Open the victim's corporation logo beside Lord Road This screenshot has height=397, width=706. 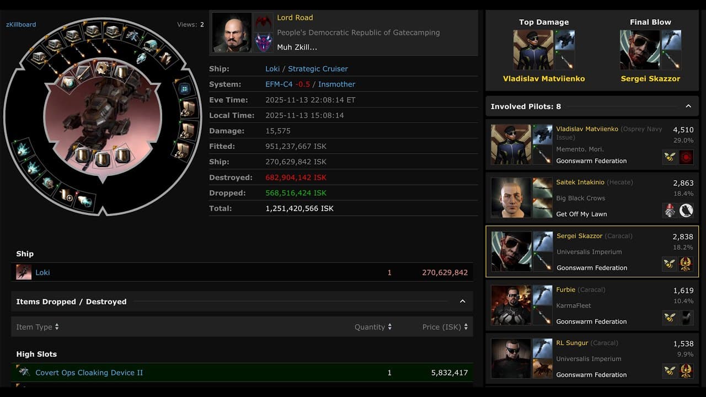tap(264, 23)
